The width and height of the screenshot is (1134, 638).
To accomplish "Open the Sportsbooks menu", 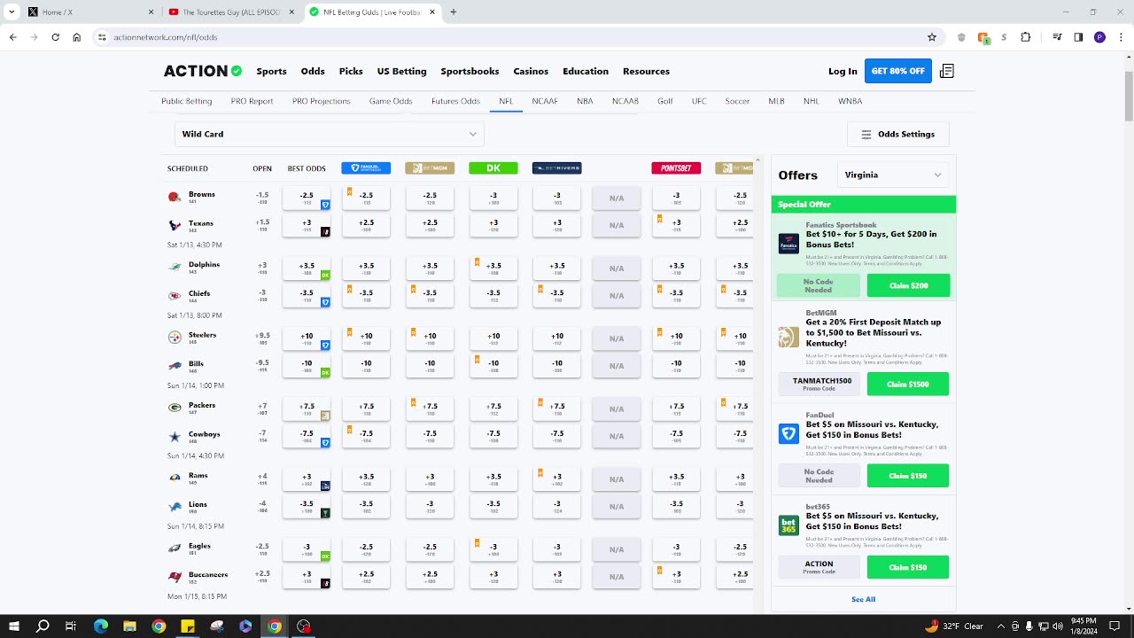I will (470, 71).
